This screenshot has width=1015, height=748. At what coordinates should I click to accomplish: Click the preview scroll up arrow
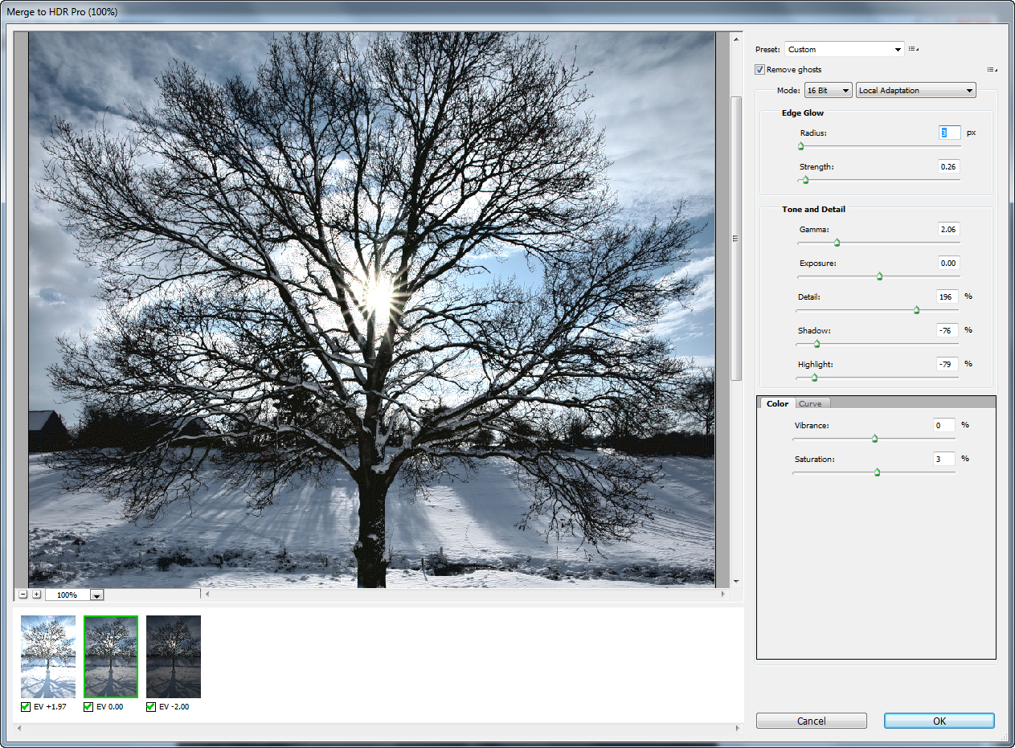(x=735, y=39)
